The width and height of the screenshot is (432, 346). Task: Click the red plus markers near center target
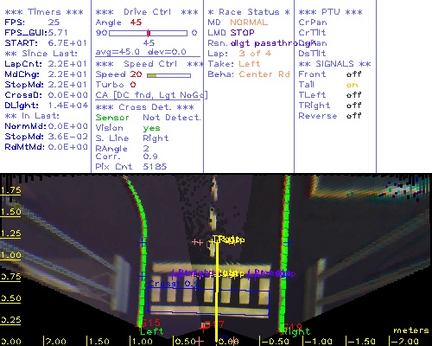197,242
